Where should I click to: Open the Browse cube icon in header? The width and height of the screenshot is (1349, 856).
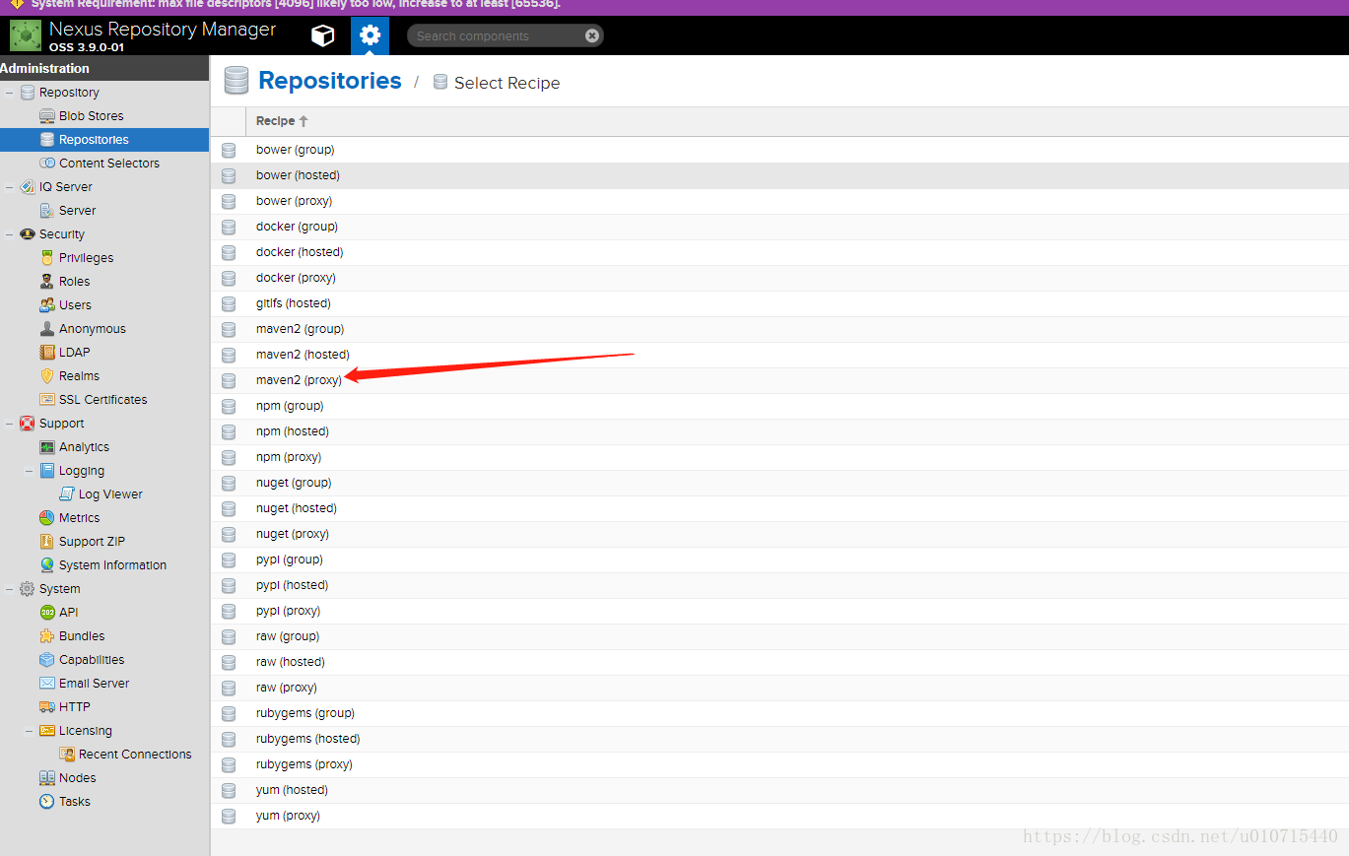click(x=322, y=35)
